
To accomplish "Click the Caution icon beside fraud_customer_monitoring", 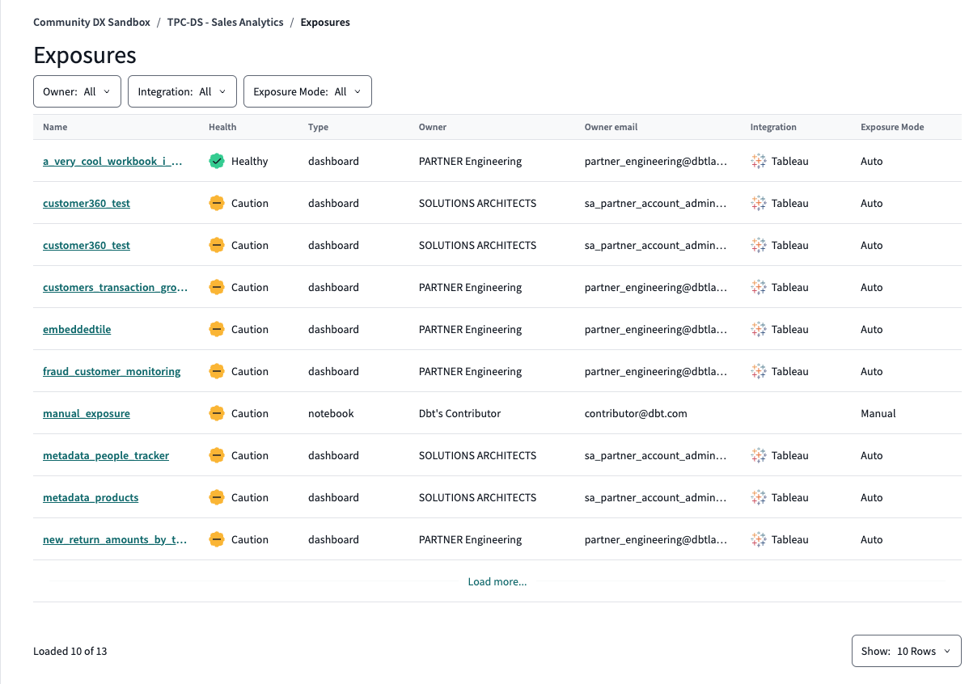I will (x=216, y=371).
